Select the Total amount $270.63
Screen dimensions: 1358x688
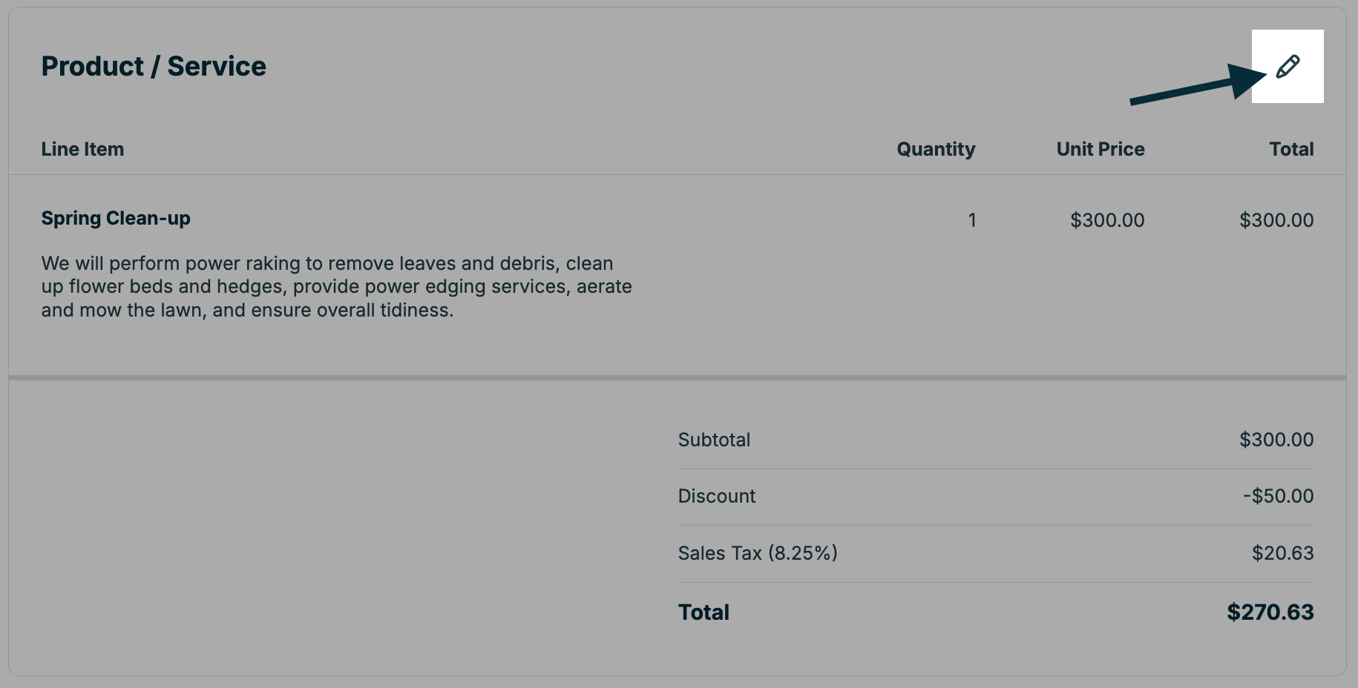click(x=1270, y=612)
